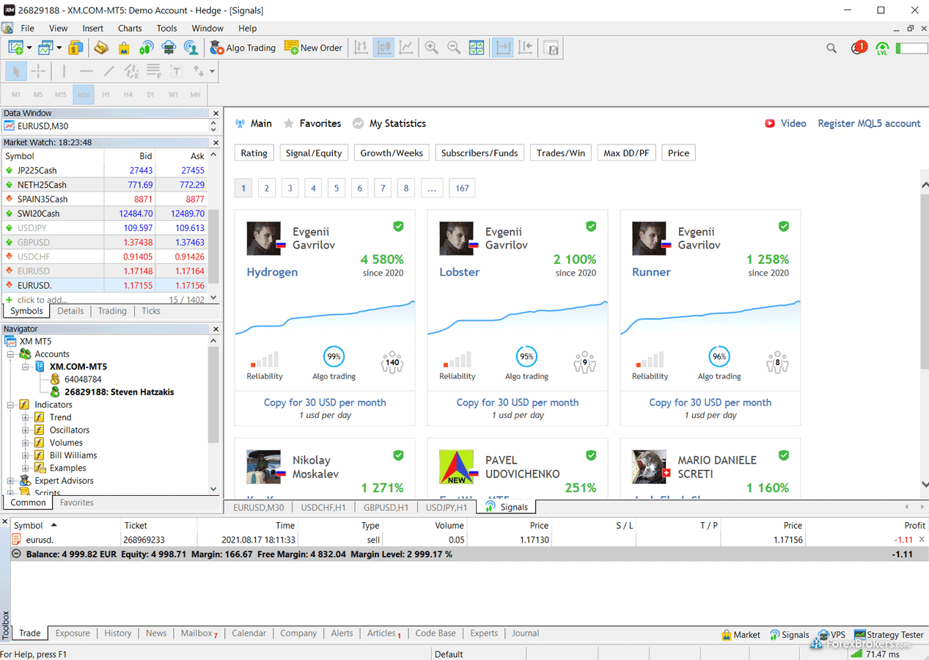
Task: Click the Register MQL5 account link
Action: 869,123
